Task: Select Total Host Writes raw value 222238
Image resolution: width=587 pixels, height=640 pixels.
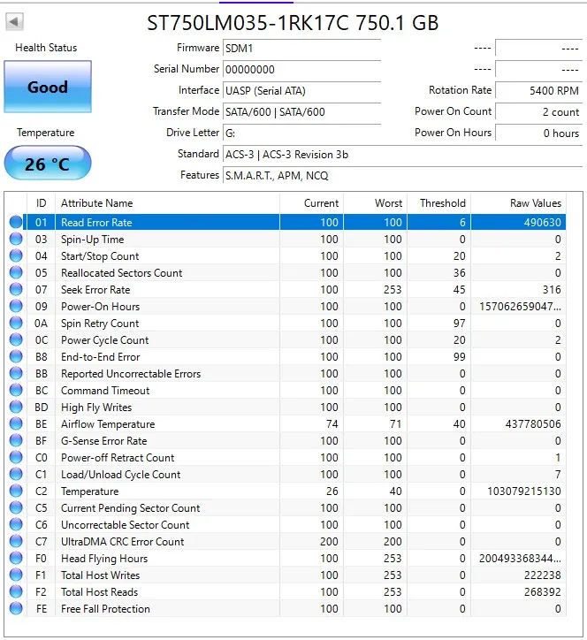Action: [543, 575]
